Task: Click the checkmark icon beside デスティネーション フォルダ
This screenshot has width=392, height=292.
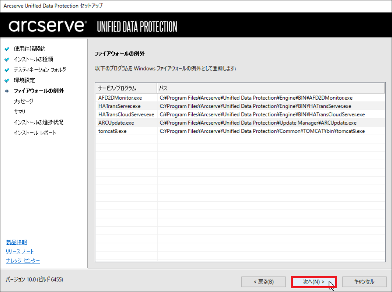Action: (7, 70)
